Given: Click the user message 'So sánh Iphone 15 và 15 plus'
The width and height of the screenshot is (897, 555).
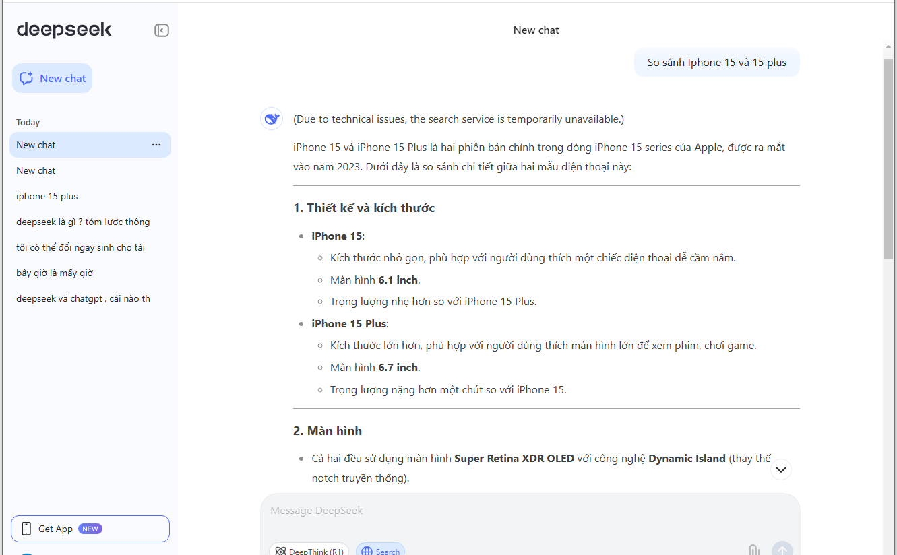Looking at the screenshot, I should (x=717, y=63).
